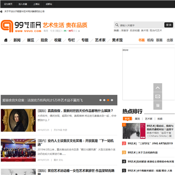Open the oval portrait painting thumbnail
The height and width of the screenshot is (175, 175).
click(x=18, y=120)
